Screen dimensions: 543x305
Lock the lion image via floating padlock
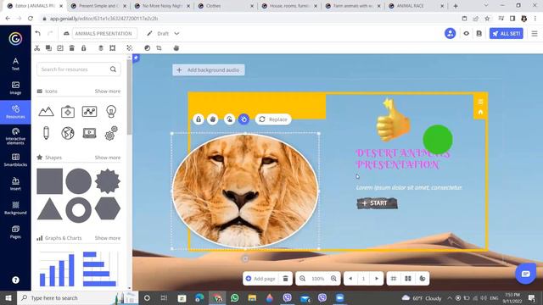(199, 119)
